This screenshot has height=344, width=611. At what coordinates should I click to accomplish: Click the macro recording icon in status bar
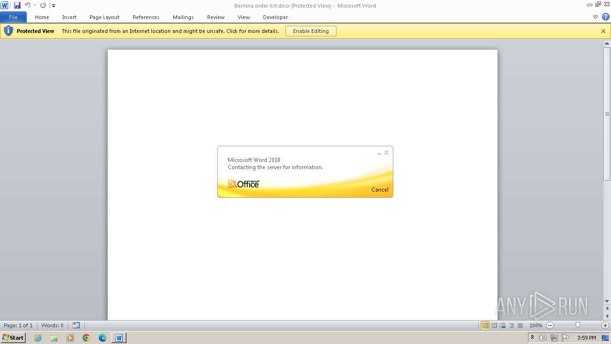pos(76,325)
